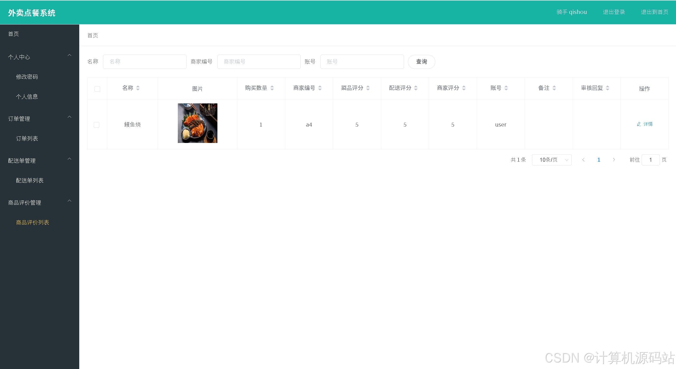Sort table by 名称 column icon
The height and width of the screenshot is (369, 676).
138,88
